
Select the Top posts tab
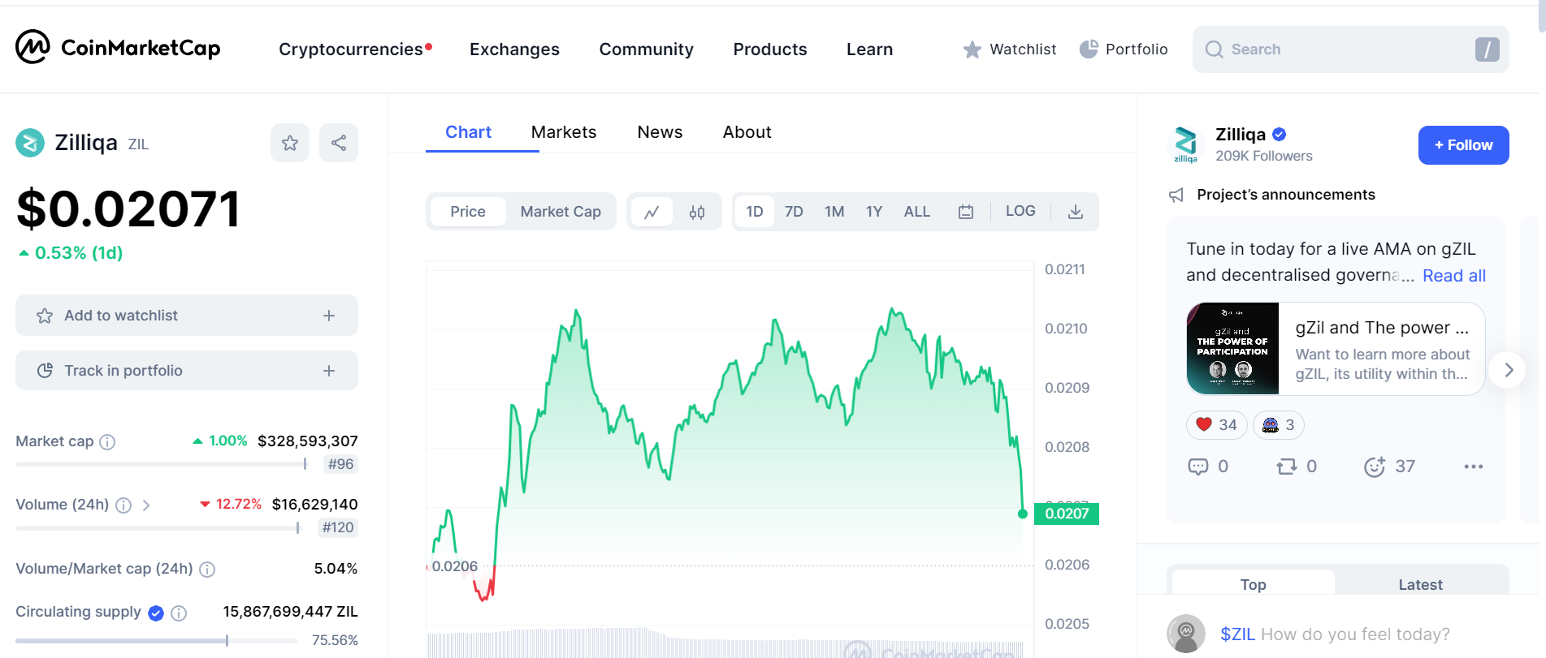tap(1254, 584)
